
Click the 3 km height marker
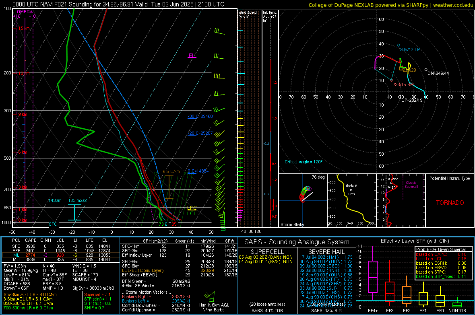coord(23,187)
